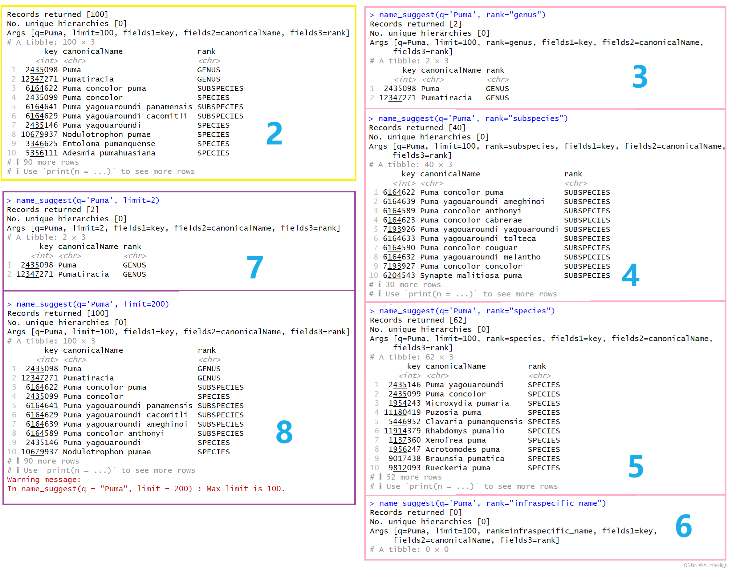Click key value 6164633
The height and width of the screenshot is (571, 732).
399,239
